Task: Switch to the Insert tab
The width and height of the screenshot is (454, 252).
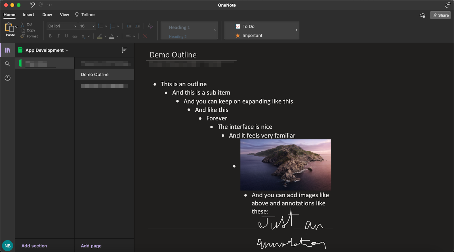Action: click(x=28, y=15)
